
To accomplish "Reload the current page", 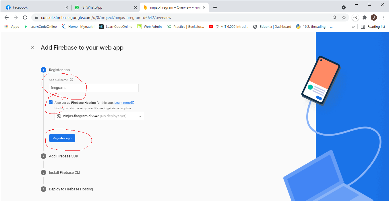I will click(x=25, y=17).
